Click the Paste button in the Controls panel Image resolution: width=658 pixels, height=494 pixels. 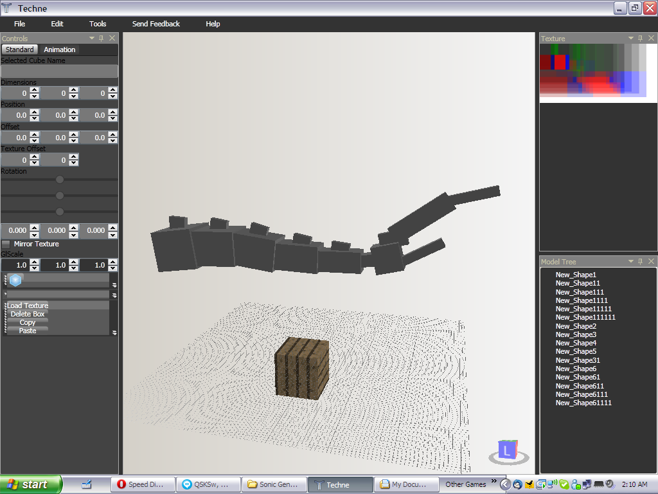coord(27,331)
